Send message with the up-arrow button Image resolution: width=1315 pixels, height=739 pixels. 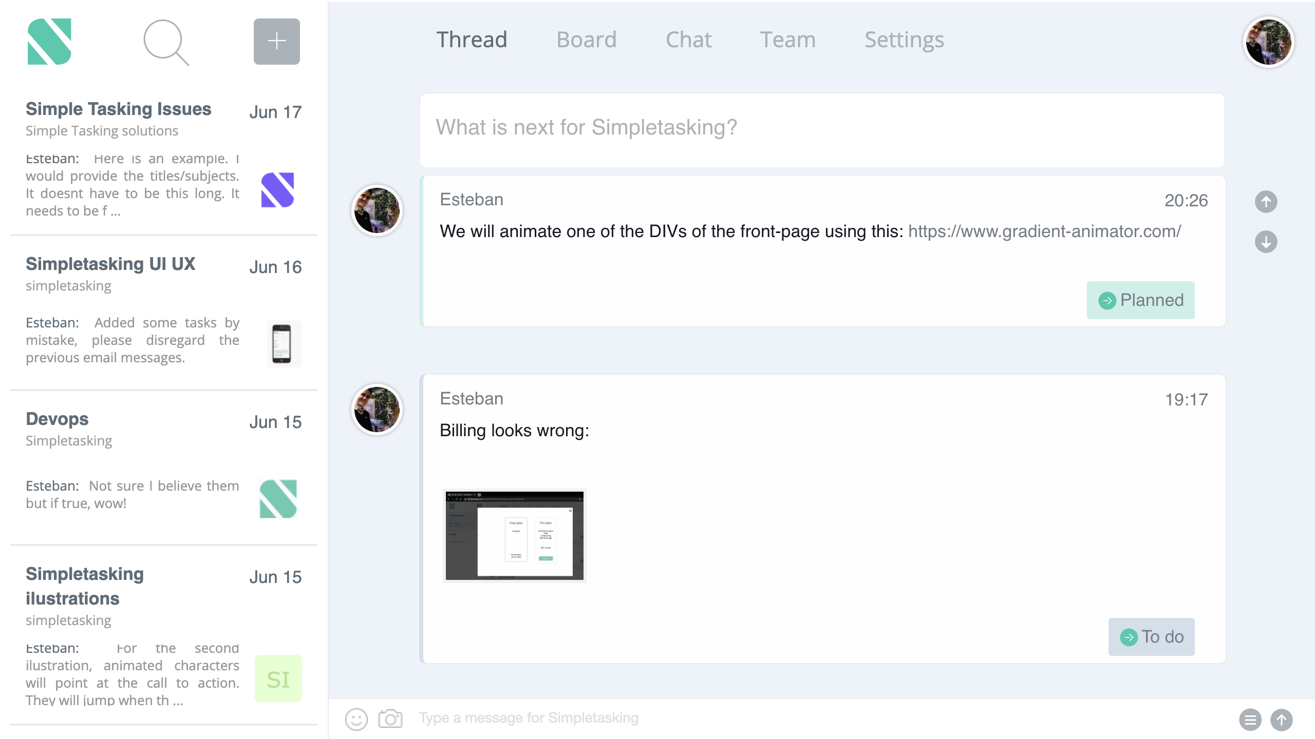(x=1282, y=719)
